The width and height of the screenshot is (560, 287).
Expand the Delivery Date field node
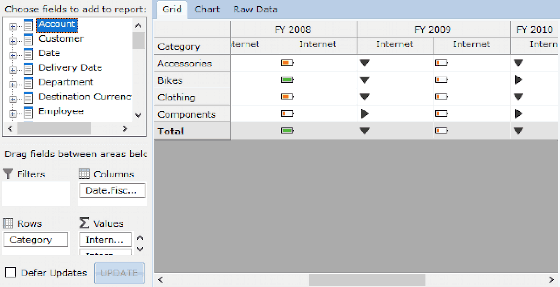pos(13,70)
